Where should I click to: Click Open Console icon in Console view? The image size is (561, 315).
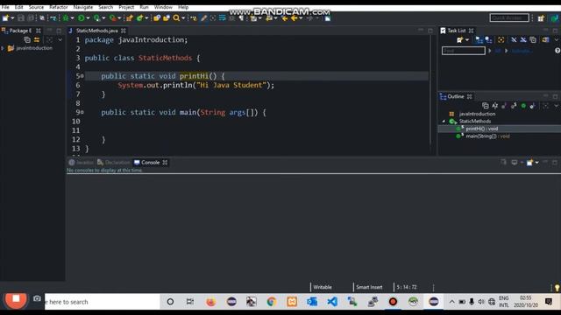(529, 163)
